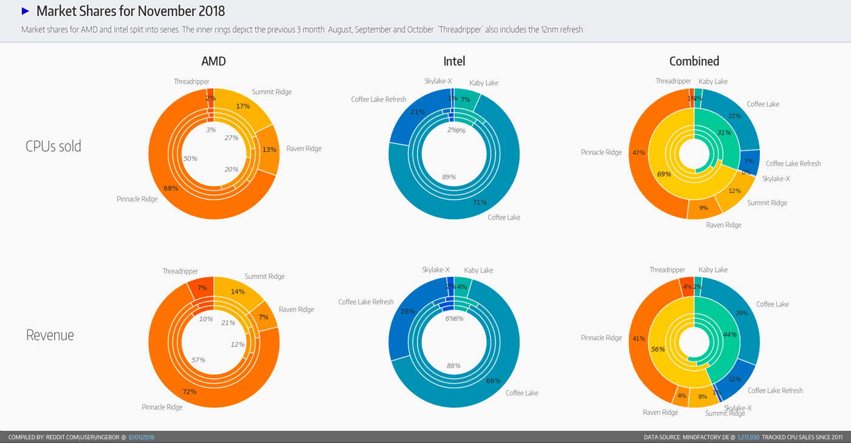Click the 12/01/2018 date in the footer

pos(141,437)
